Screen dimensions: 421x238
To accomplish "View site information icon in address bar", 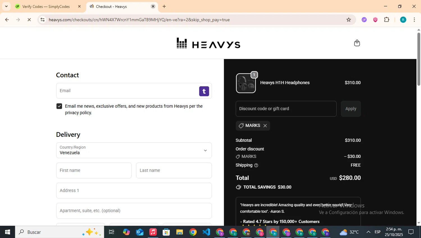I will (42, 20).
